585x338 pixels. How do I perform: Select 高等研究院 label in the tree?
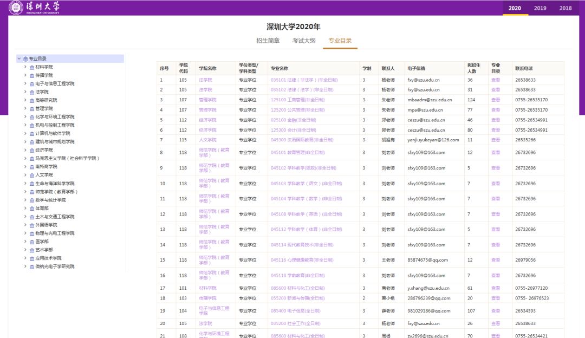(46, 100)
